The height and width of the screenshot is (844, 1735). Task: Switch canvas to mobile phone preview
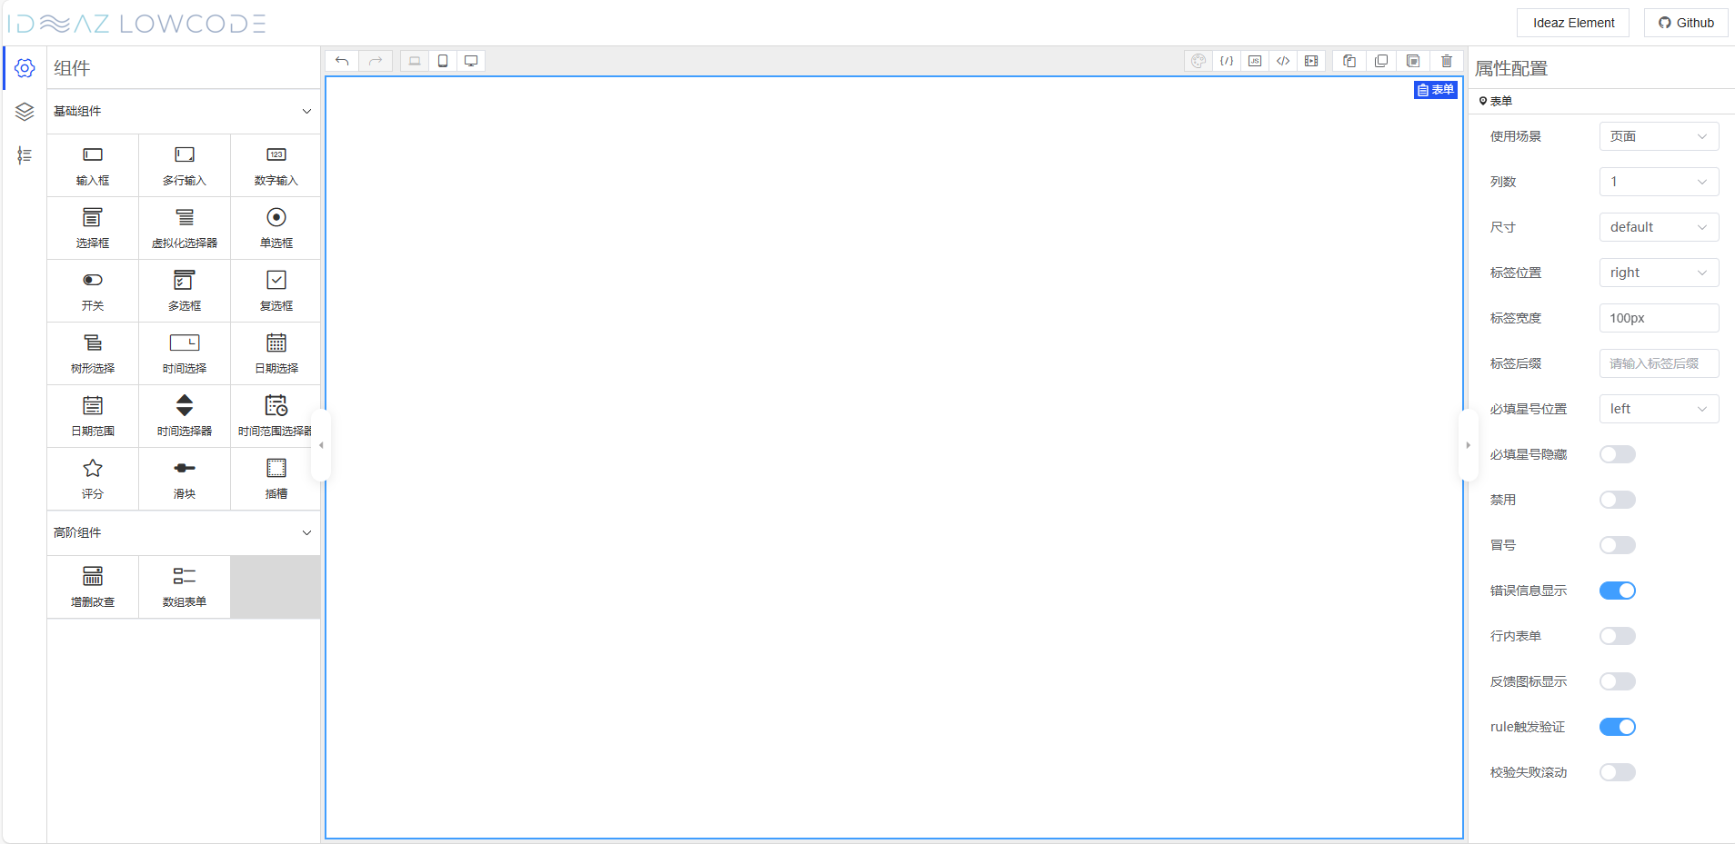(443, 61)
